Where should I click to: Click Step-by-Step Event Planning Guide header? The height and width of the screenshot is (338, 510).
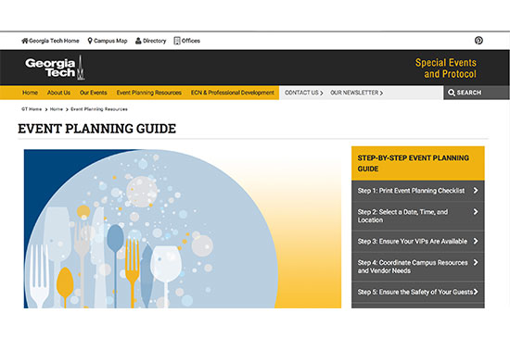(x=418, y=163)
